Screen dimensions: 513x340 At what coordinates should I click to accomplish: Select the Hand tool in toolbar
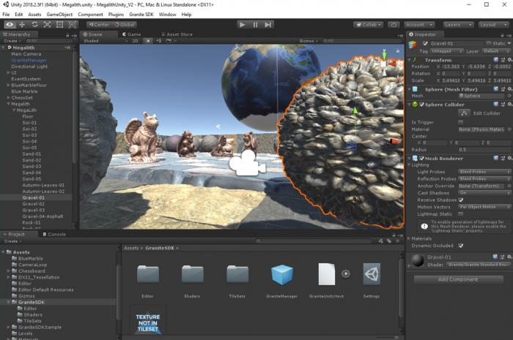coord(10,24)
